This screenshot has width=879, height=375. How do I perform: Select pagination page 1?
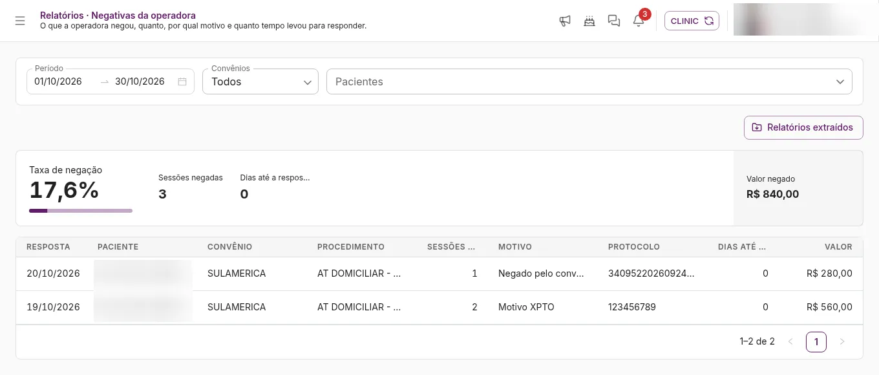pyautogui.click(x=816, y=341)
